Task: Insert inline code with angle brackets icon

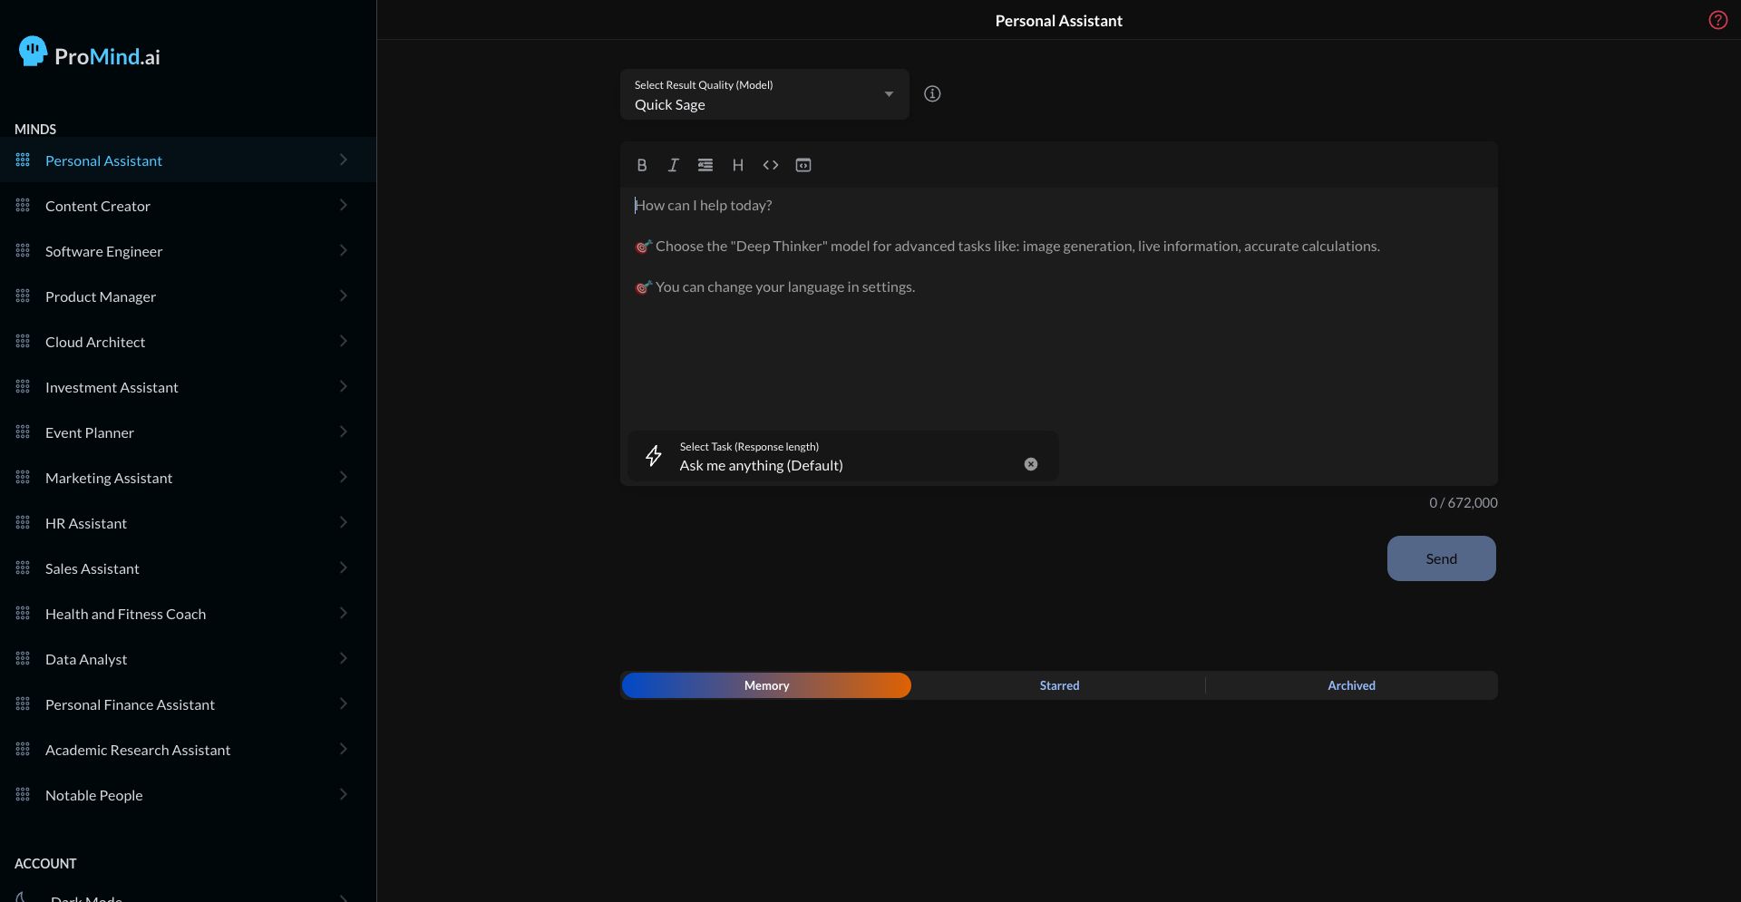Action: 770,165
